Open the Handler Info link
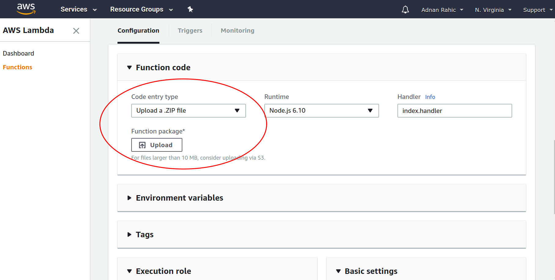Viewport: 555px width, 280px height. coord(430,97)
